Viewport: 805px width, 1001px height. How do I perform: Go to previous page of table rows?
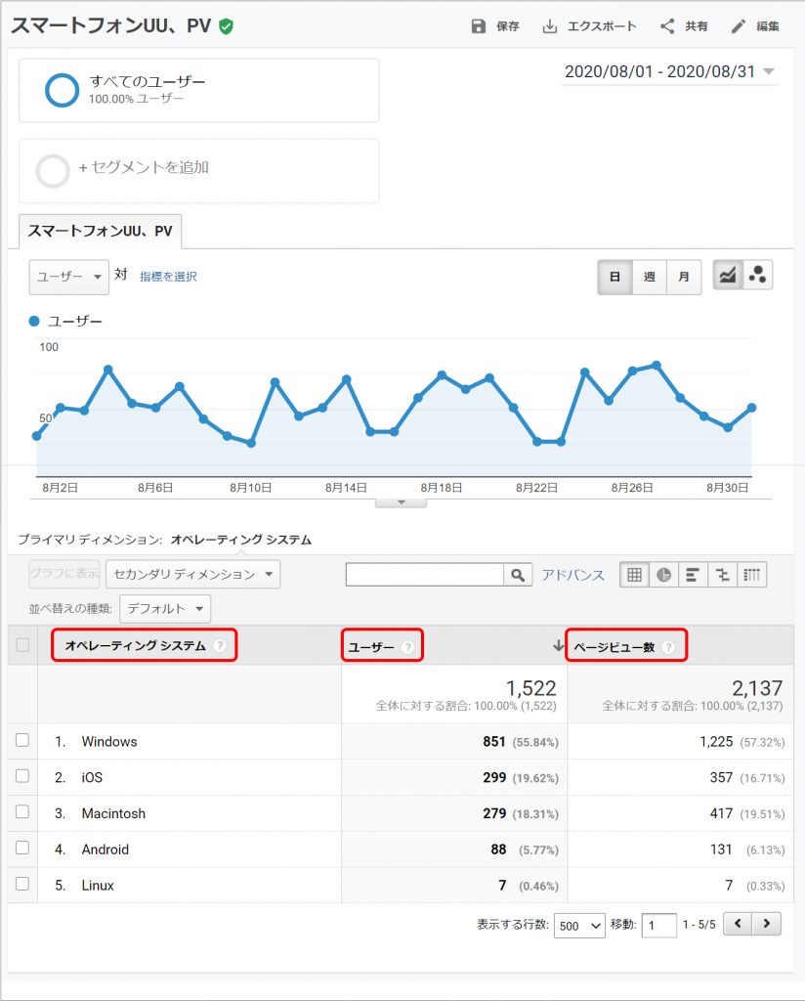point(738,923)
